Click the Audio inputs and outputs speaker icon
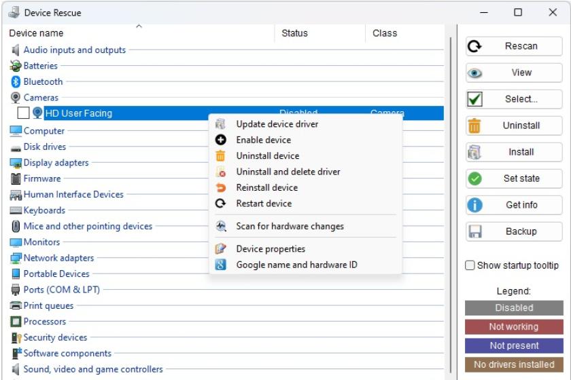571x380 pixels. point(15,50)
